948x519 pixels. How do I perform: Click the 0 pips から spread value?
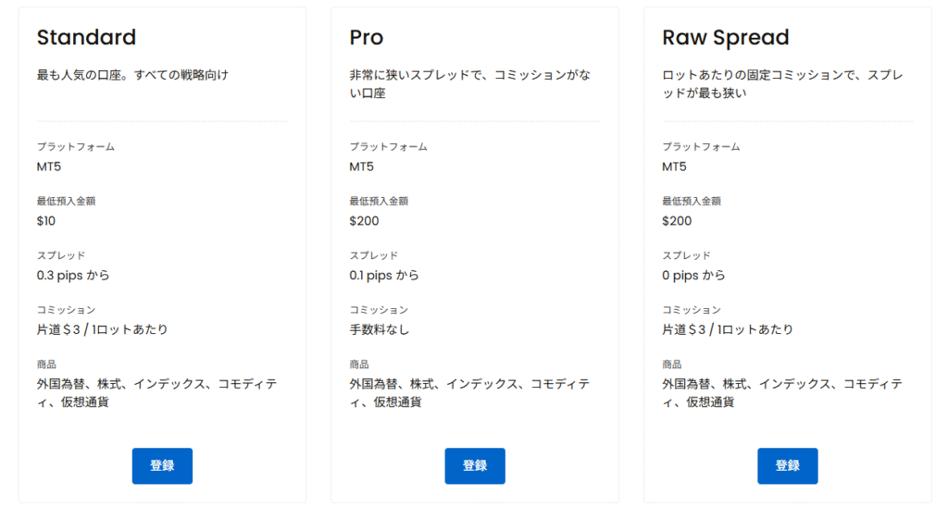693,275
